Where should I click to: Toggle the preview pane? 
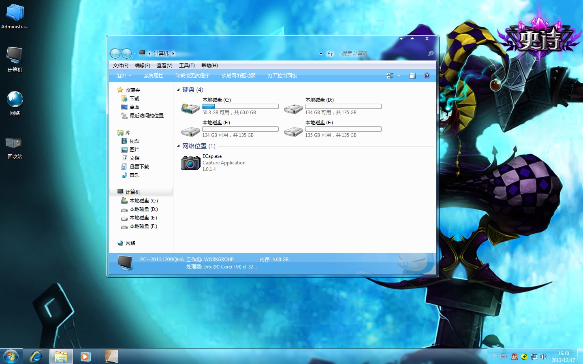click(412, 76)
